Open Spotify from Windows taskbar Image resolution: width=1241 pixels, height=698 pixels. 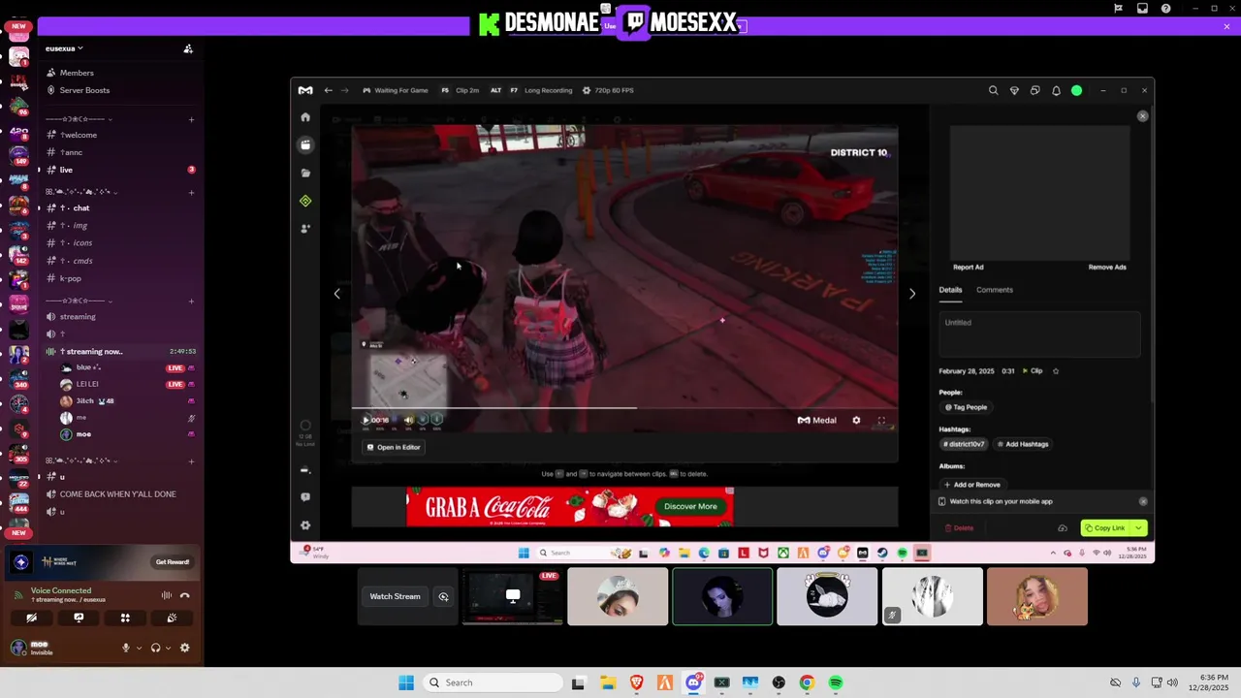tap(836, 682)
